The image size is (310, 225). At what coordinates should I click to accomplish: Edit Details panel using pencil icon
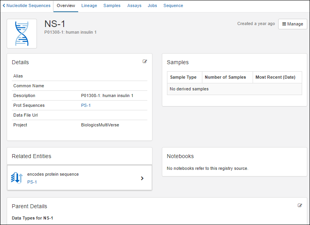click(145, 61)
